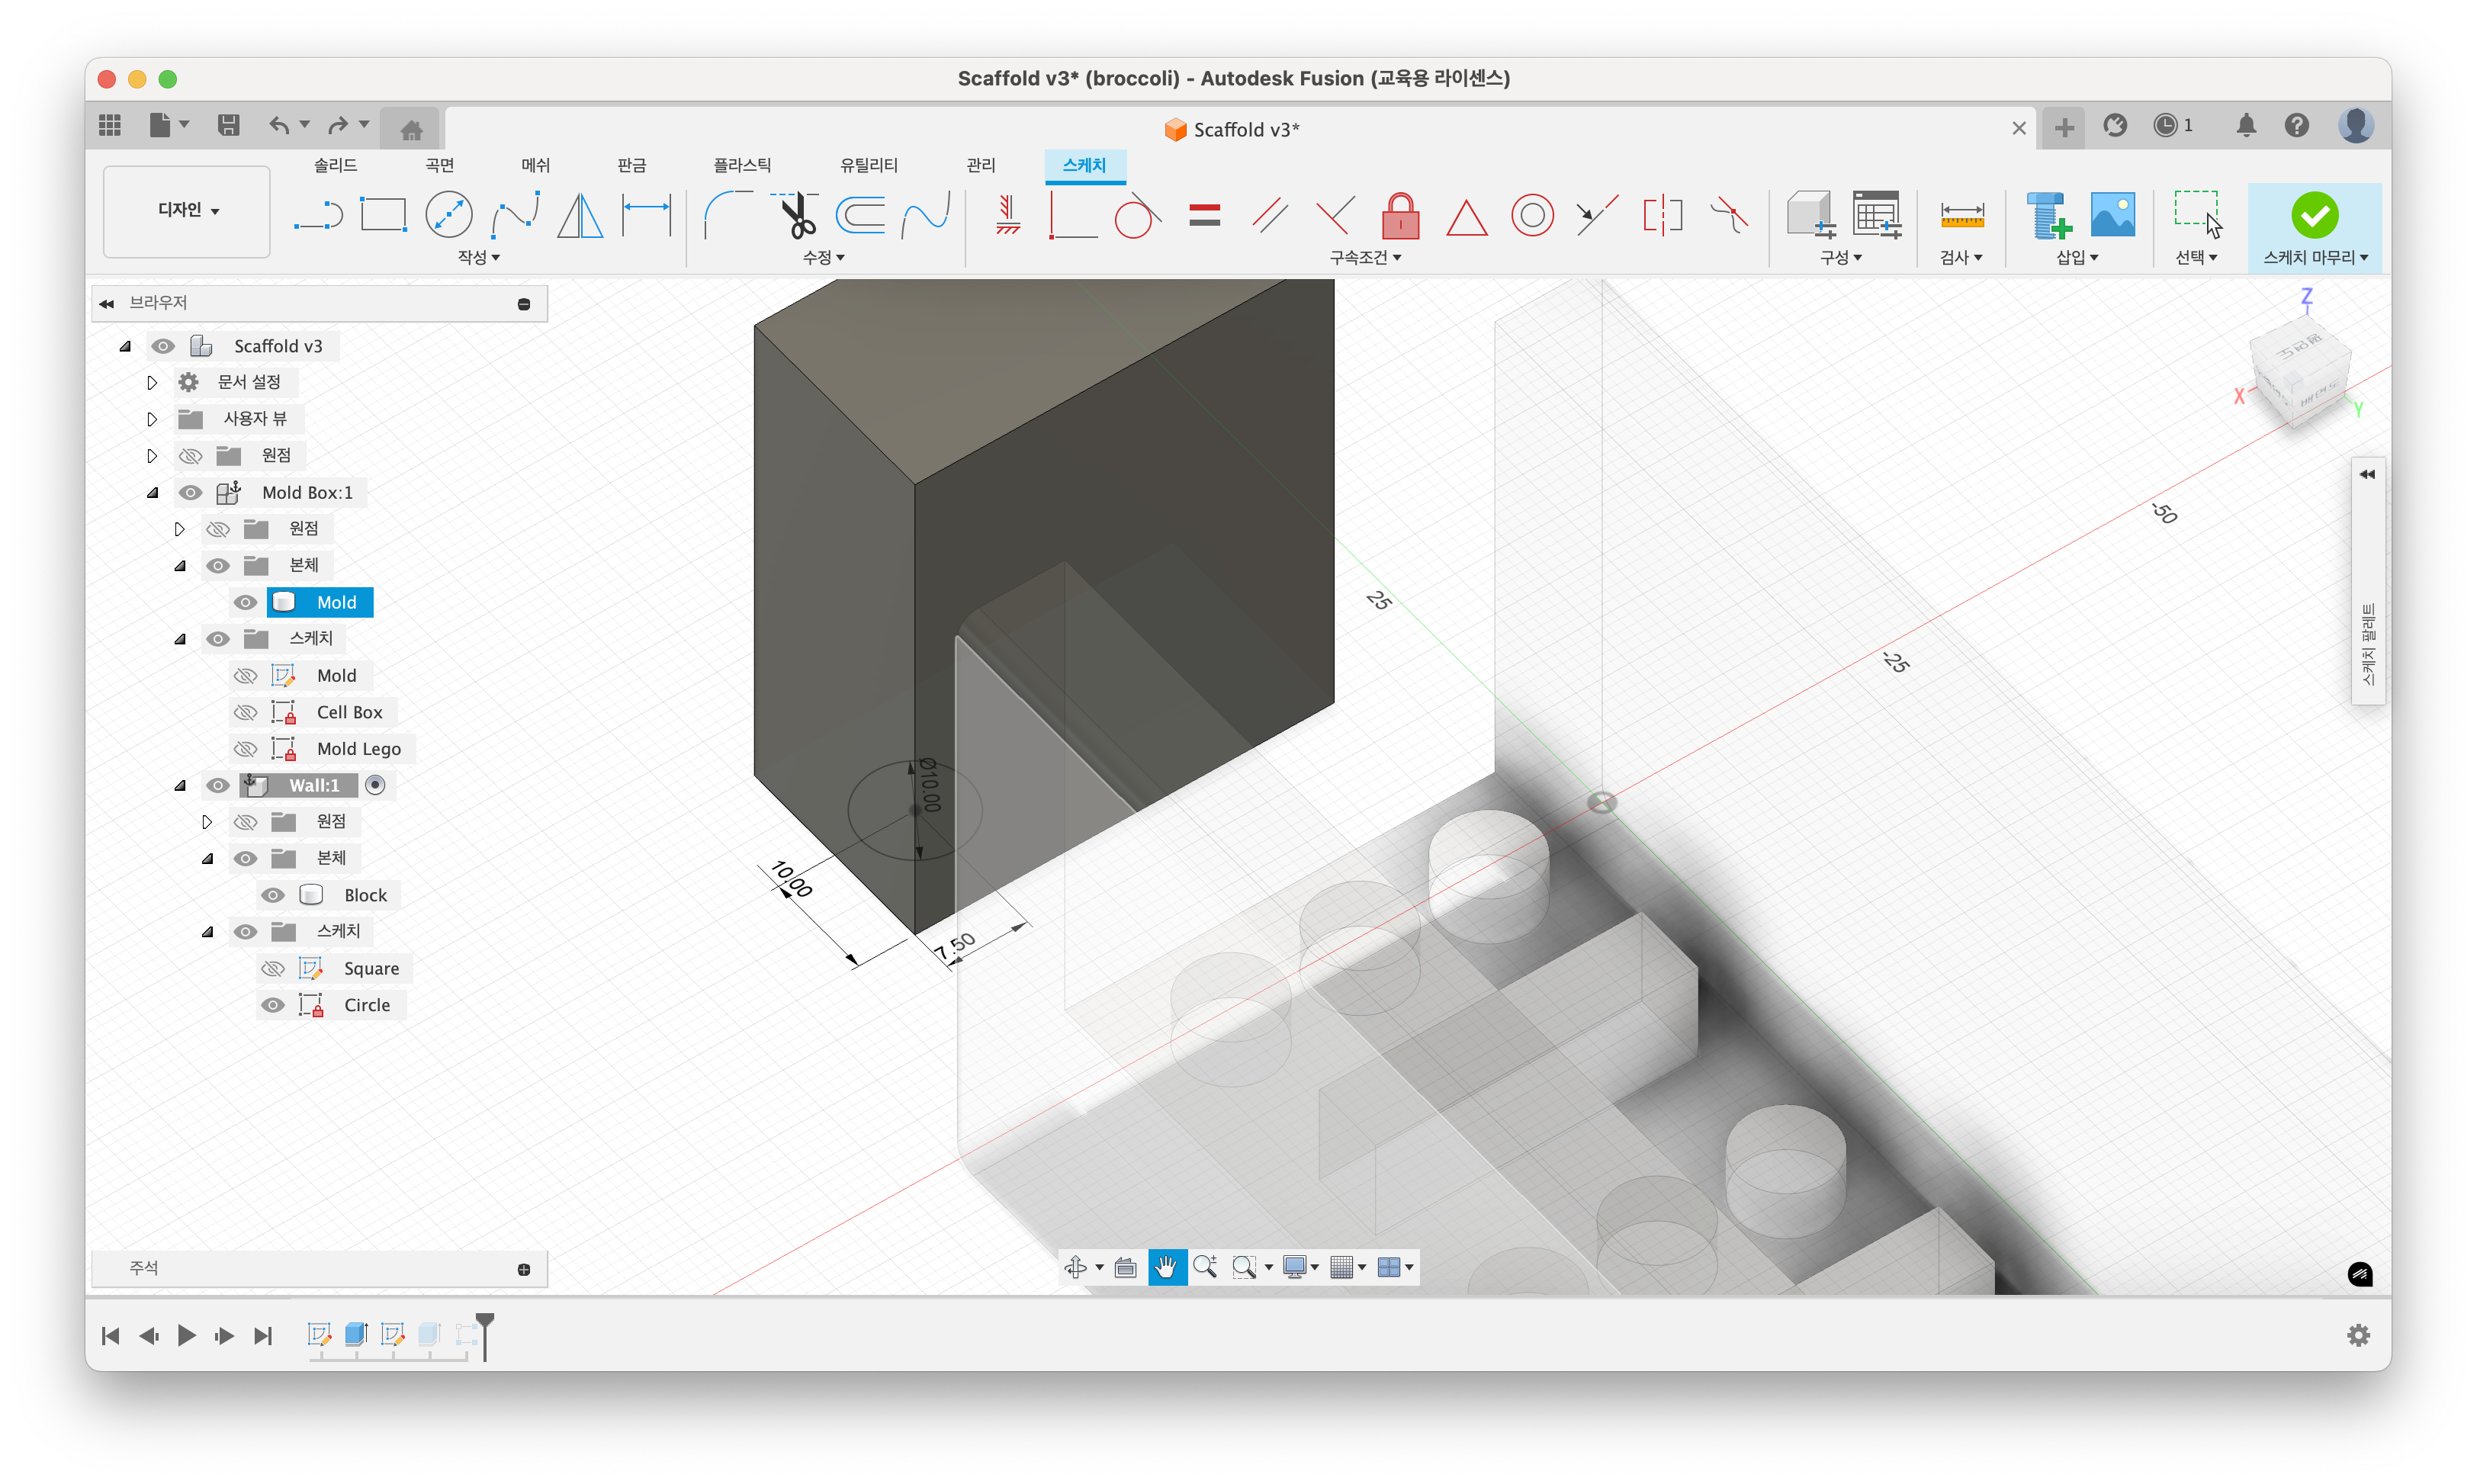Show the Cell Box sketch

(245, 712)
